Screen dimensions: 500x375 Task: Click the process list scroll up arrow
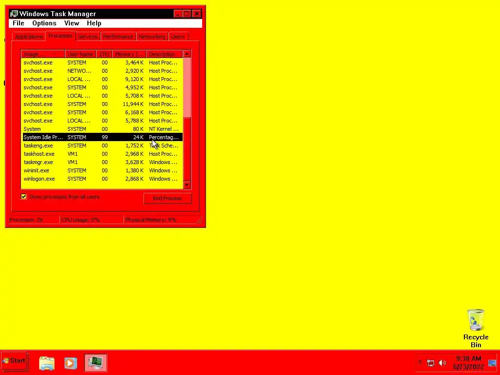point(187,54)
